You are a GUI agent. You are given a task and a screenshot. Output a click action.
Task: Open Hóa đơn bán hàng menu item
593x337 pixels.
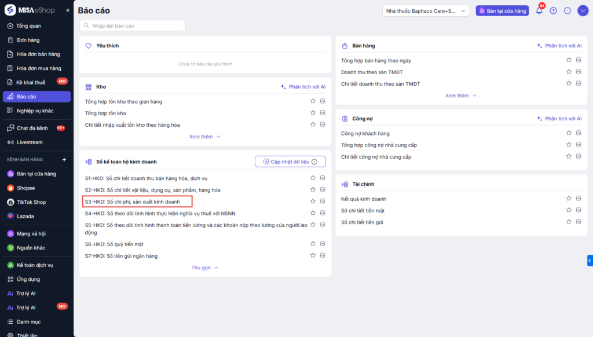38,54
